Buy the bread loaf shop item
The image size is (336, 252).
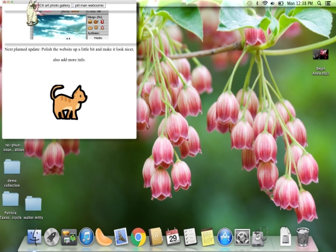(90, 27)
